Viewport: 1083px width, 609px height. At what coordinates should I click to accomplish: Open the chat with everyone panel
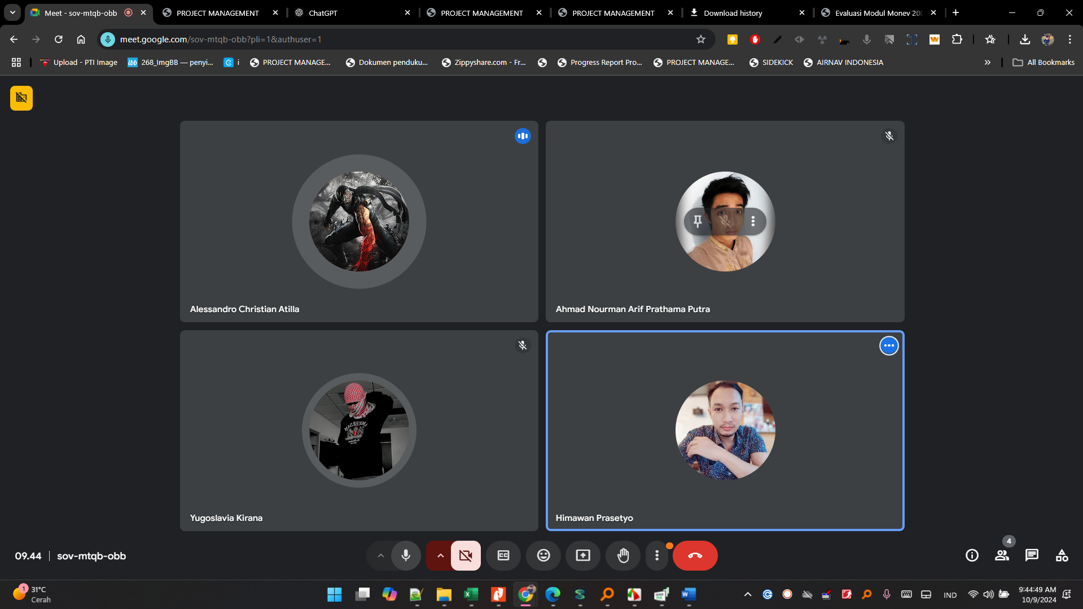coord(1032,555)
